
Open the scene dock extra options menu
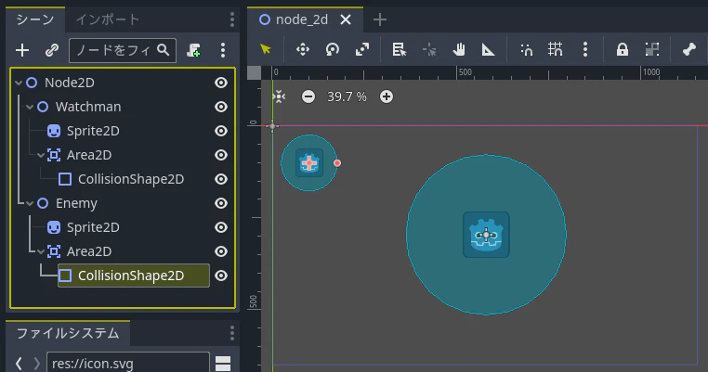[x=223, y=50]
